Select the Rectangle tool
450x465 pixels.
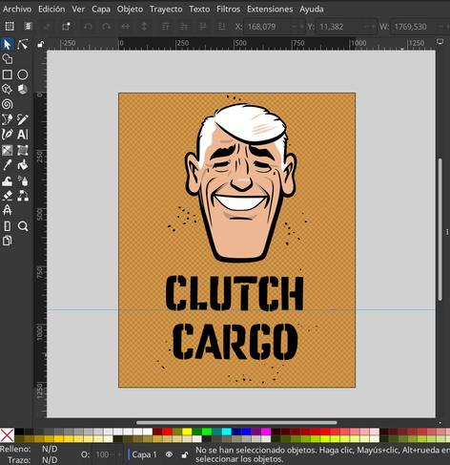[8, 74]
